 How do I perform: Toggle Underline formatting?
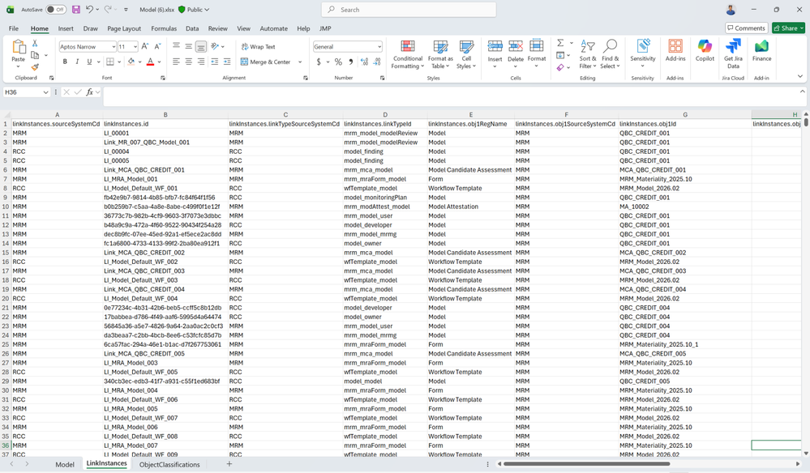(x=89, y=62)
